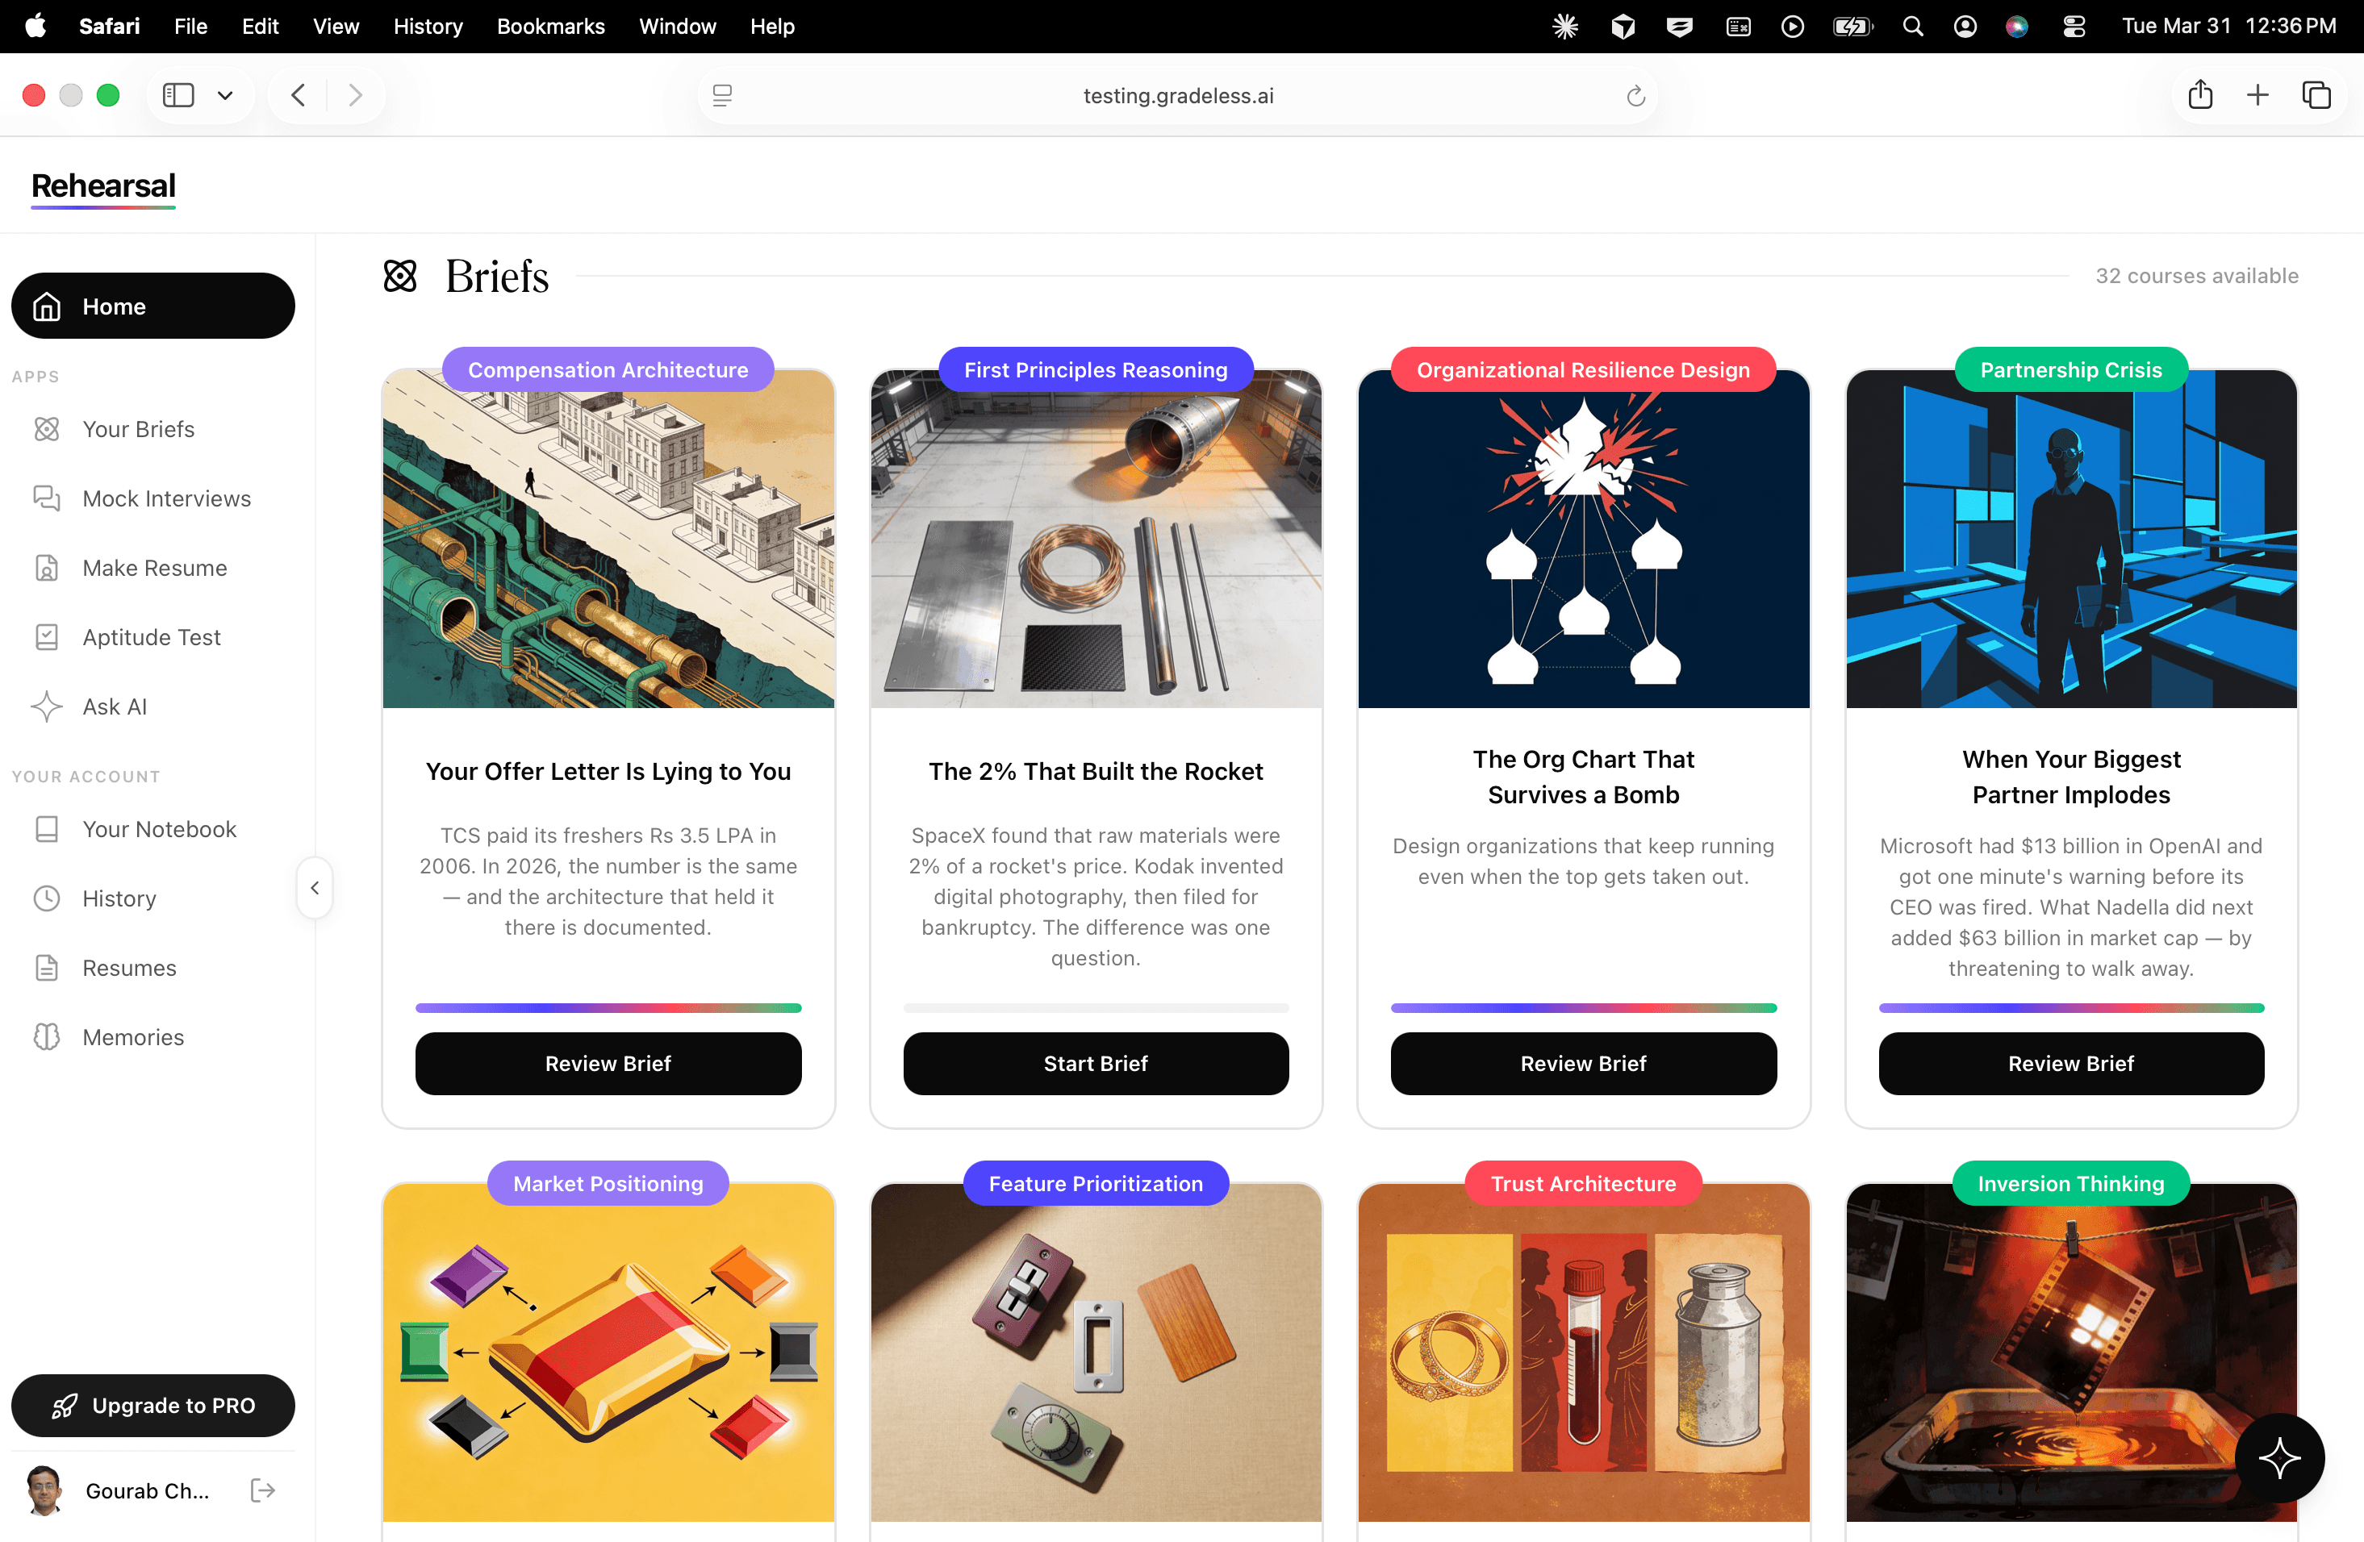Collapse the sidebar with chevron handle
Viewport: 2364px width, 1542px height.
tap(315, 888)
